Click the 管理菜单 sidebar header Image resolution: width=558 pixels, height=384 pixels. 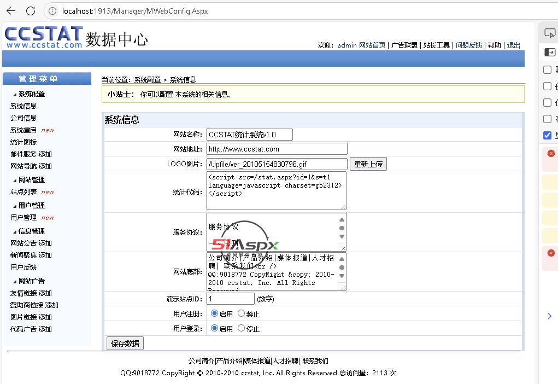[x=47, y=79]
